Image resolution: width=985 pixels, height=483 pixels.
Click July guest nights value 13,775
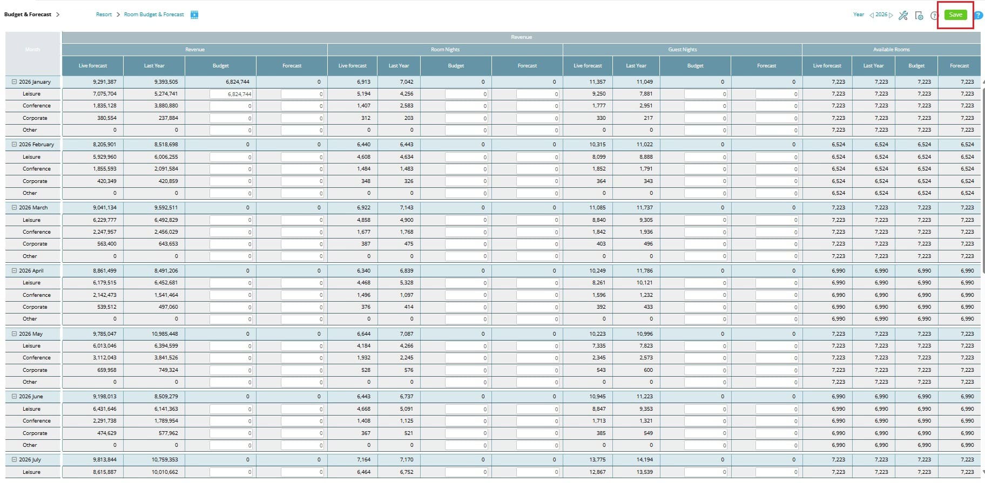click(x=597, y=460)
